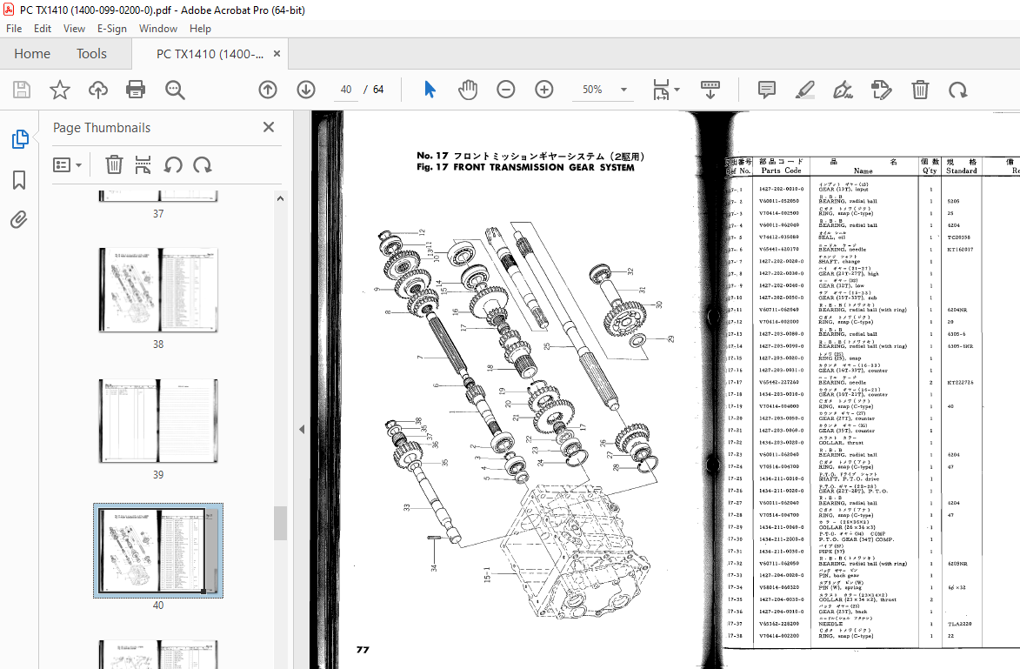Viewport: 1020px width, 669px height.
Task: Click the Parts Code column header
Action: (x=781, y=170)
